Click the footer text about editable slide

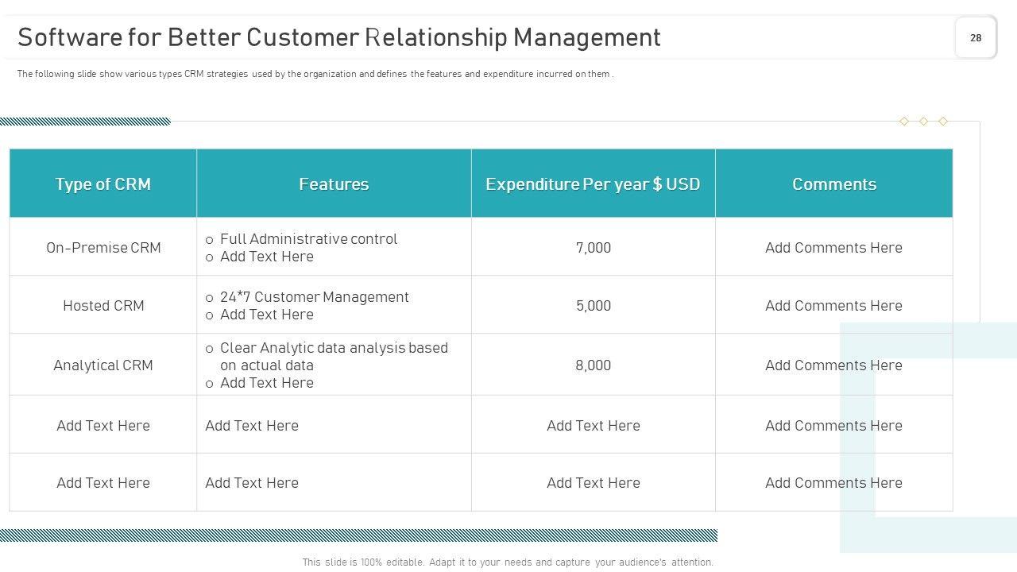(508, 562)
